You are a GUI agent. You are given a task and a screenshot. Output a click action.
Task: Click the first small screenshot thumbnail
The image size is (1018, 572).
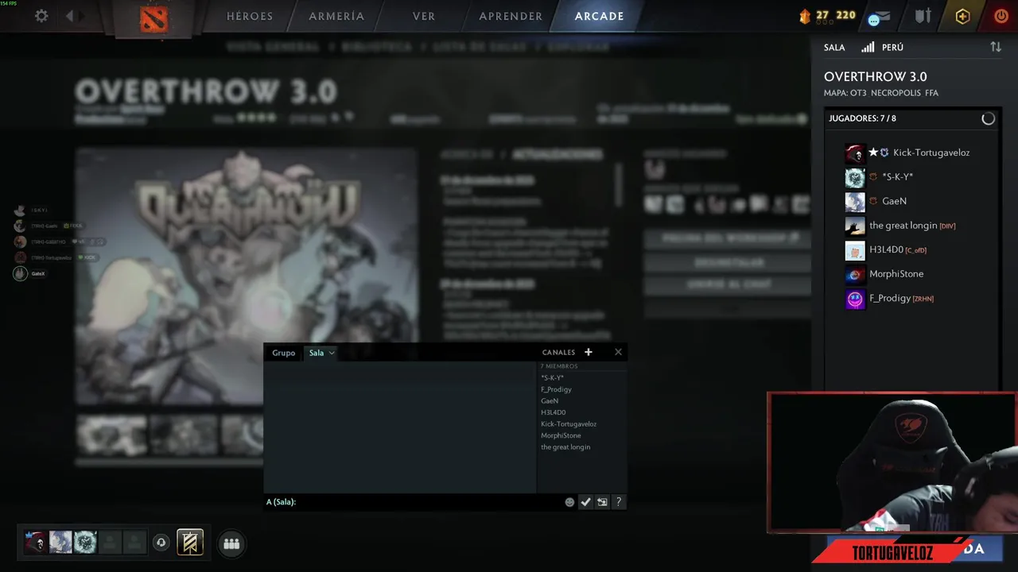tap(111, 435)
